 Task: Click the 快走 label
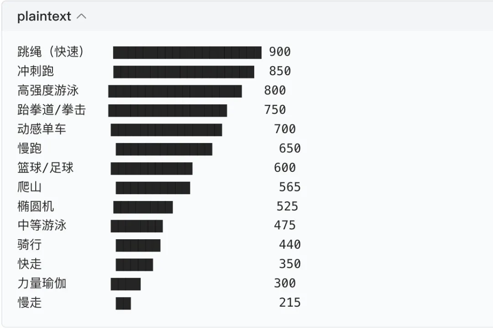point(30,264)
